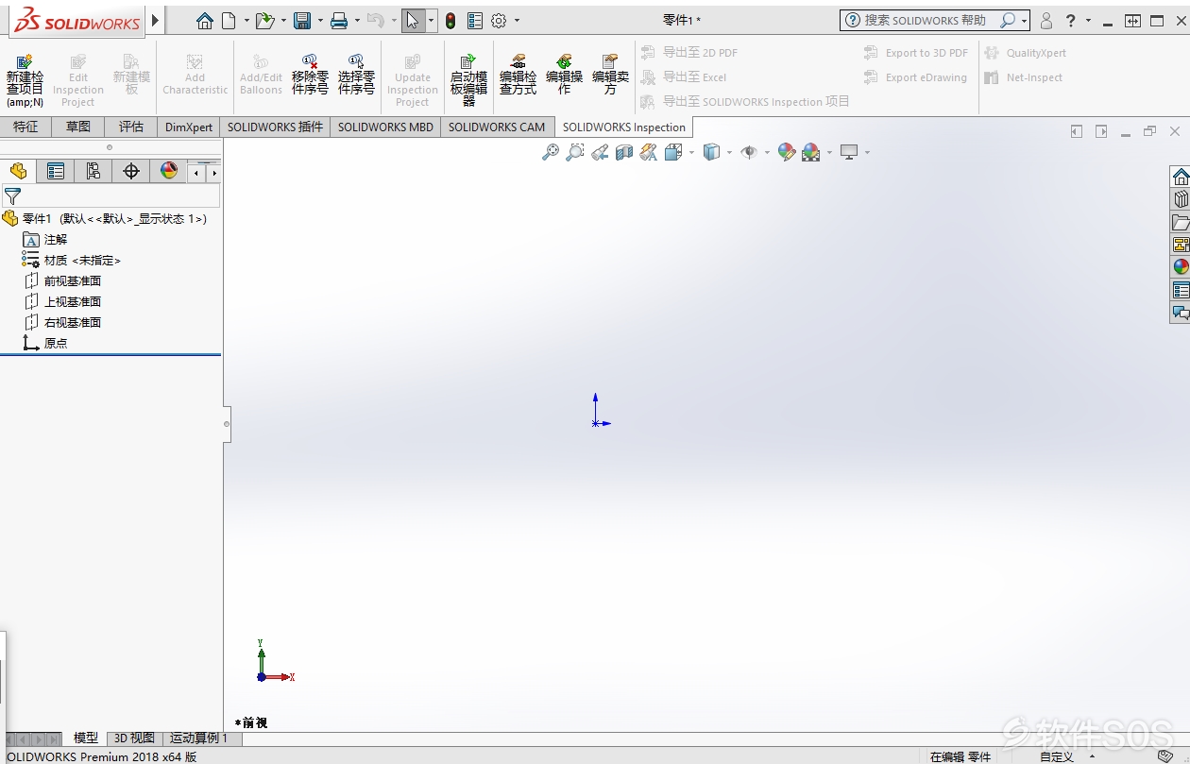Click Zoom to Fit in the view toolbar

coord(551,152)
